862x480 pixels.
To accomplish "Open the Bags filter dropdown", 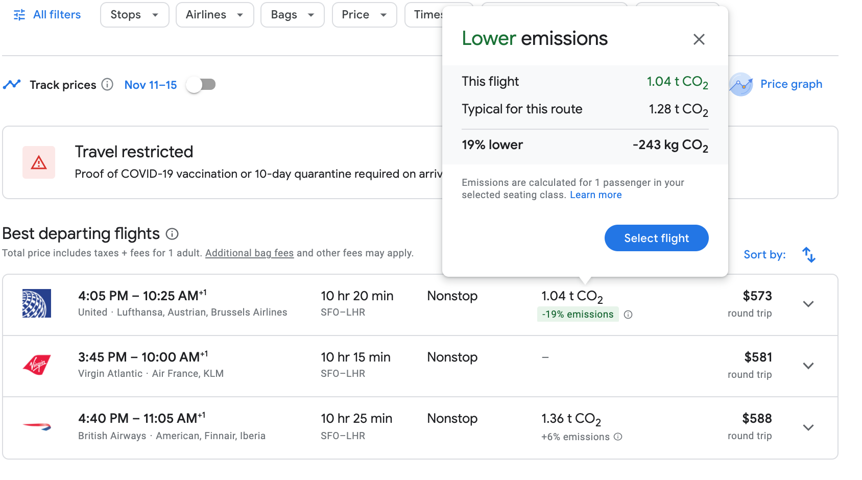I will coord(293,15).
